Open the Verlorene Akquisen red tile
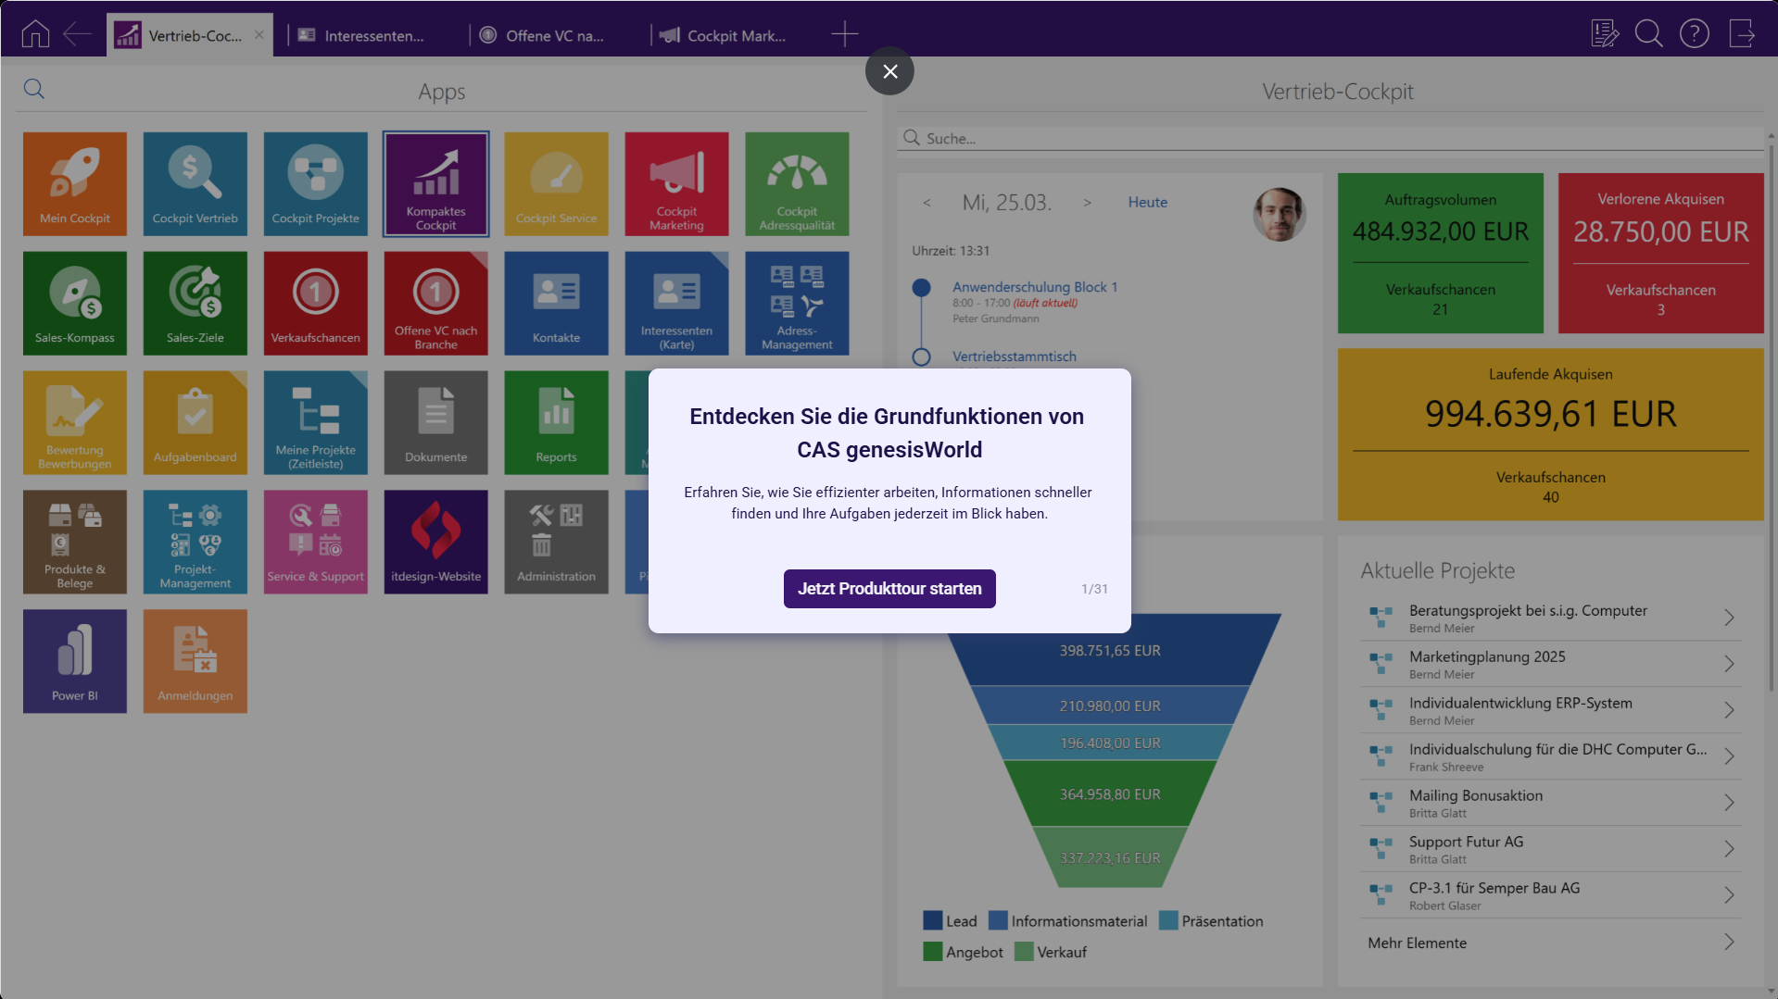Screen dimensions: 1778x999 click(x=1661, y=254)
